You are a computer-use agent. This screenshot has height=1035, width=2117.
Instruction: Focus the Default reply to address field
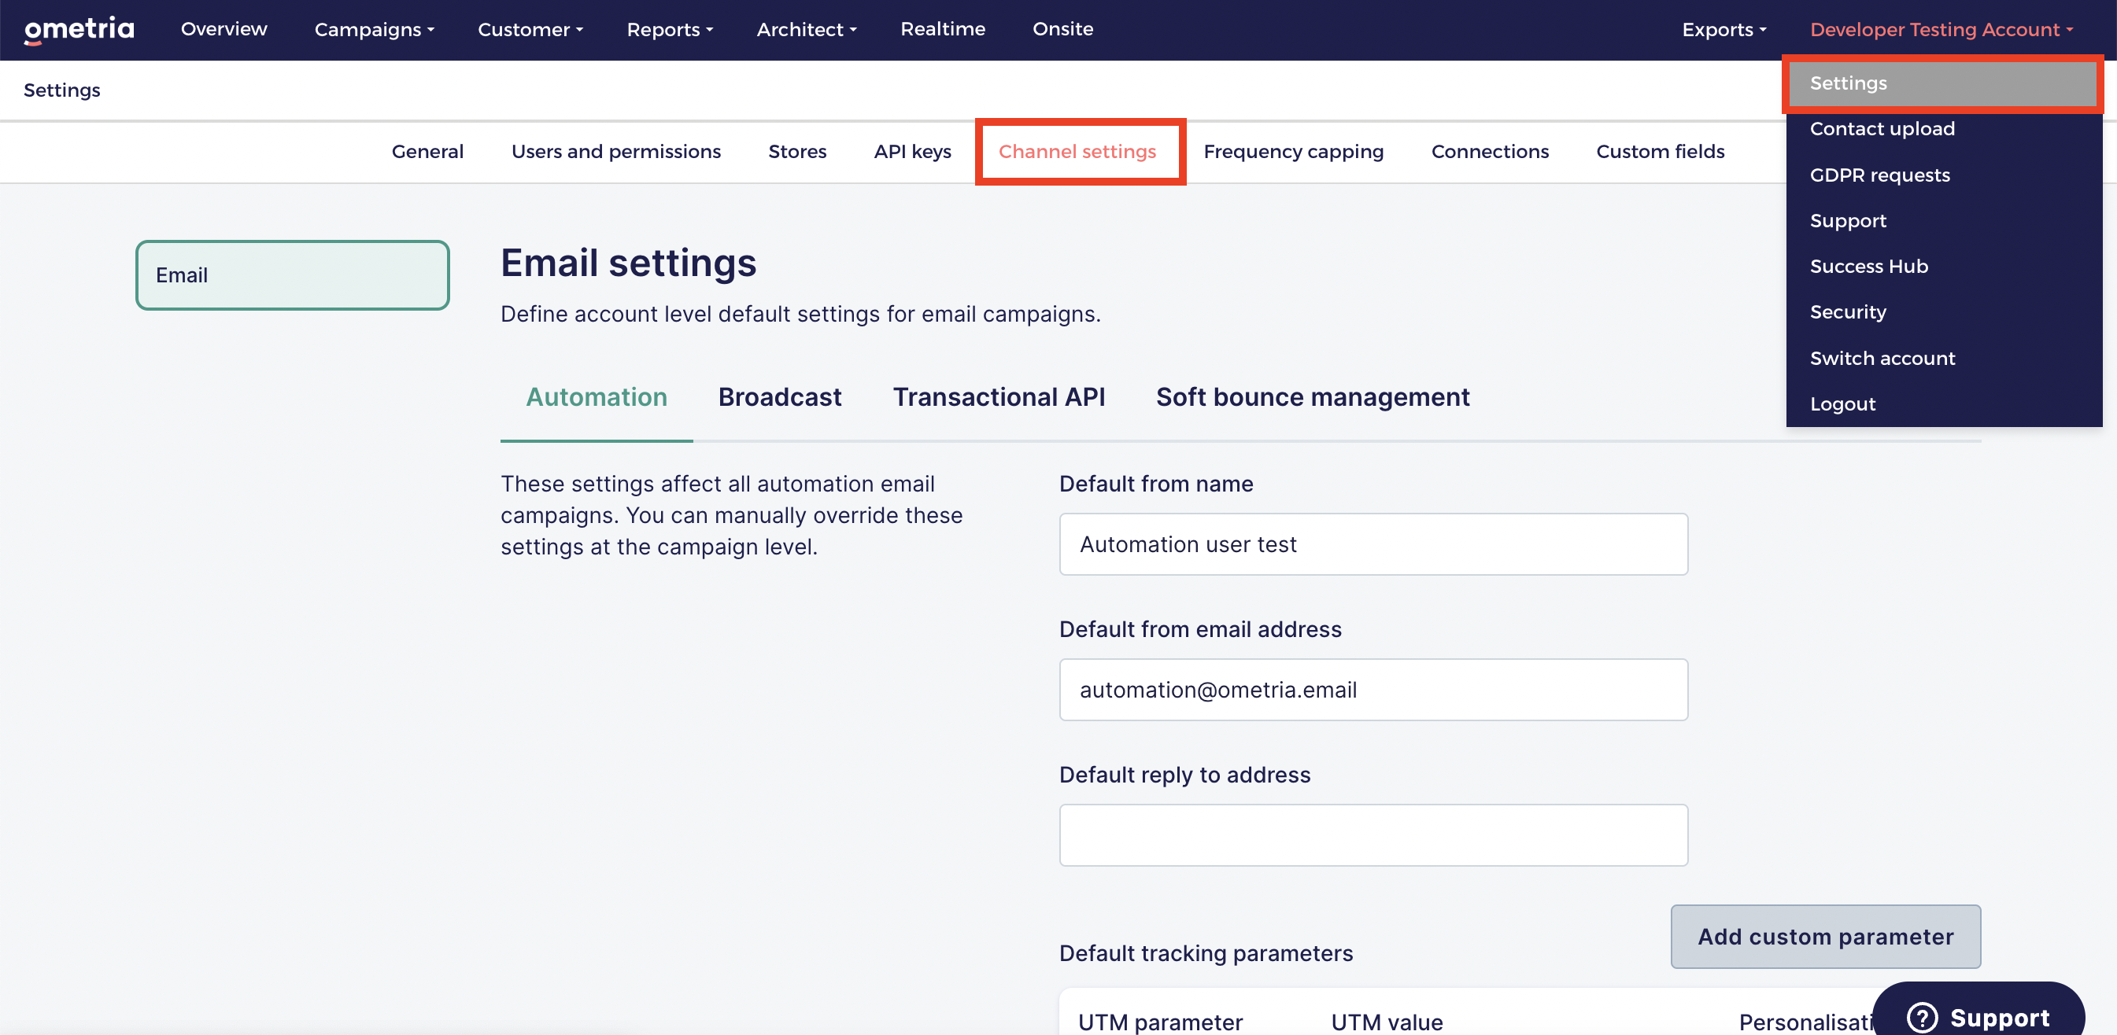(1373, 835)
